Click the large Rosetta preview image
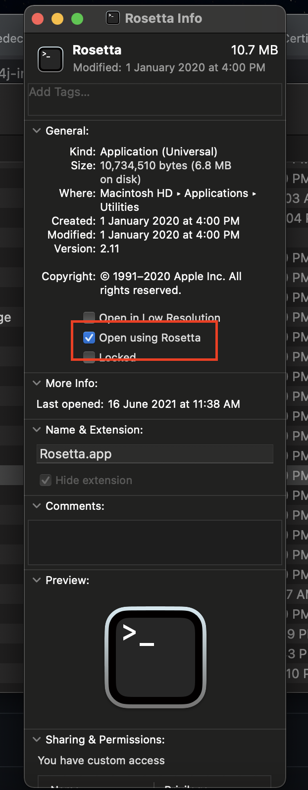308x790 pixels. coord(155,657)
